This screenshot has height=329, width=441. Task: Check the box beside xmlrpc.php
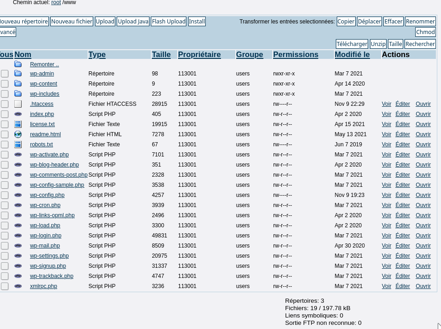[5, 286]
